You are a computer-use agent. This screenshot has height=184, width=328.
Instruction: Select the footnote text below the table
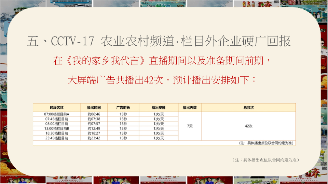point(265,160)
